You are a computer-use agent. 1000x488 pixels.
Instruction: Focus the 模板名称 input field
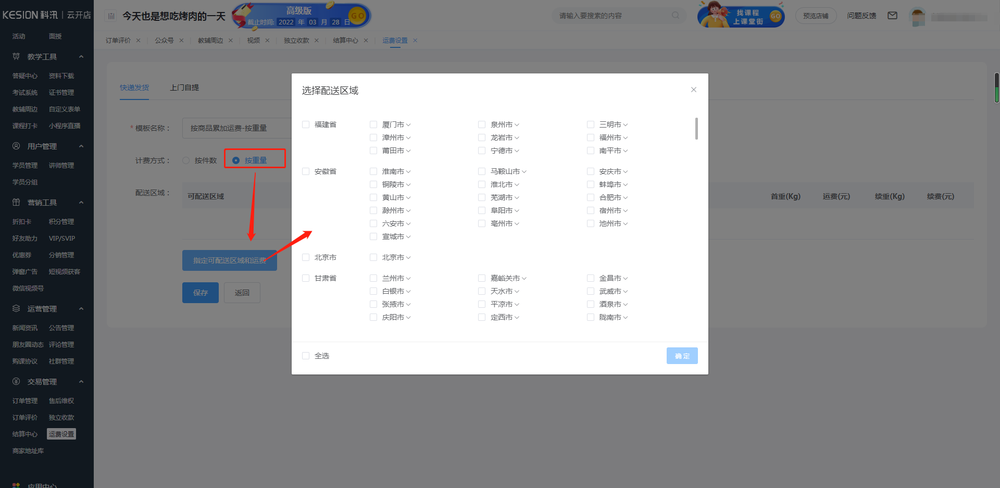237,128
